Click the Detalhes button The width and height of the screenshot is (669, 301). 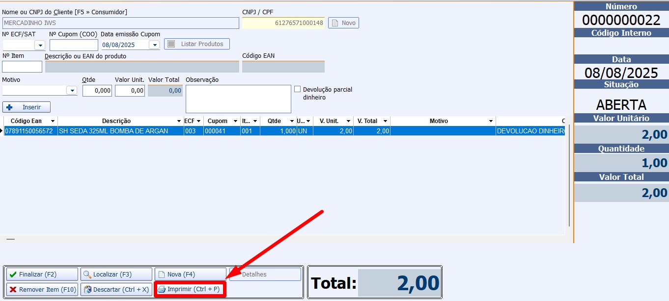click(x=265, y=275)
